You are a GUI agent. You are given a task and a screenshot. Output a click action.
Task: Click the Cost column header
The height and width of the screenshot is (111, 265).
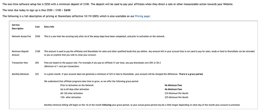[x=37, y=27]
